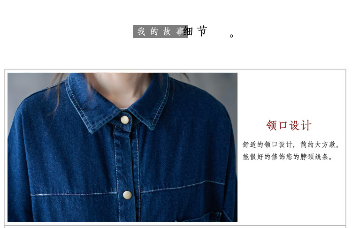Click the curved seam on the right chest
The height and width of the screenshot is (228, 352).
click(x=182, y=187)
